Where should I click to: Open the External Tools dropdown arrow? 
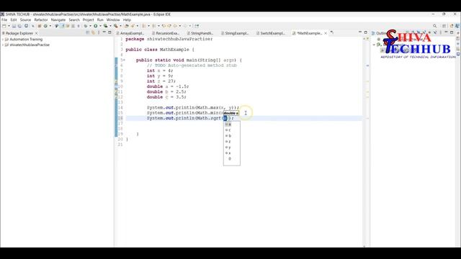click(x=120, y=26)
